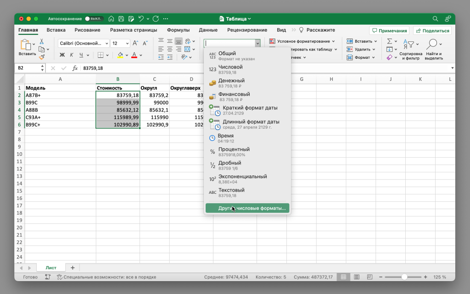This screenshot has width=470, height=294.
Task: Click the Redo circular arrow icon
Action: click(x=156, y=18)
